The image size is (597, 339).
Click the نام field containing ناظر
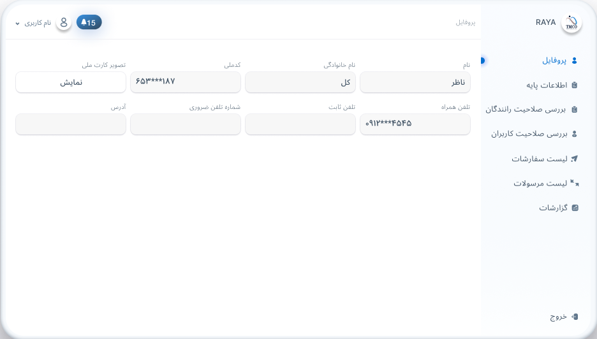point(415,82)
